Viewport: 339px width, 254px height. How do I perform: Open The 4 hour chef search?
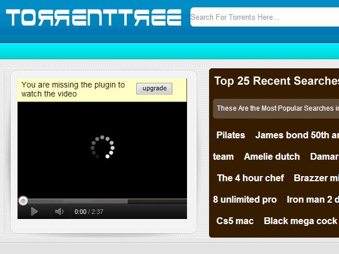click(x=250, y=178)
